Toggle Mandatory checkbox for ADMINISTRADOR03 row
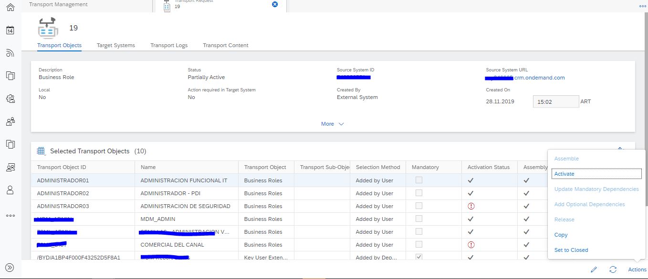648x279 pixels. point(418,206)
